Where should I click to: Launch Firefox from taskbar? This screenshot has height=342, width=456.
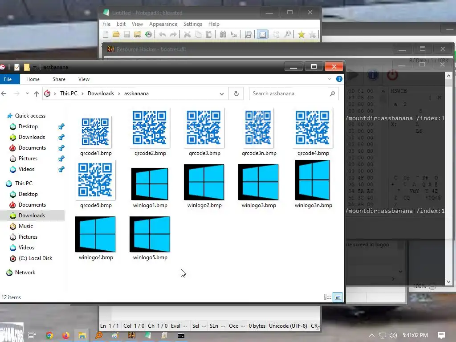66,335
